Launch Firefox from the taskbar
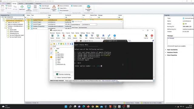 click(x=88, y=107)
